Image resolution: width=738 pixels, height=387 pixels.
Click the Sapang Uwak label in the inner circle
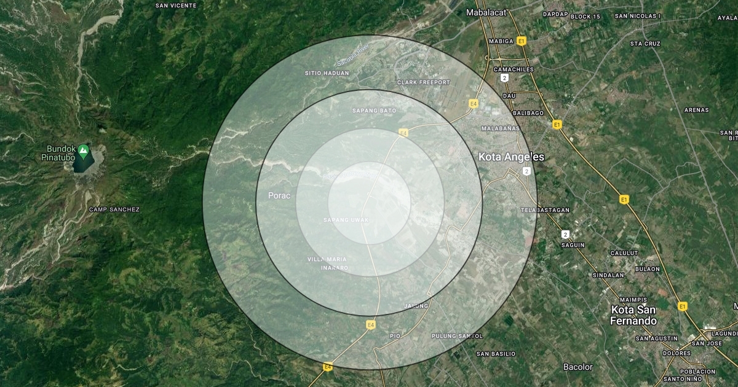pos(346,220)
